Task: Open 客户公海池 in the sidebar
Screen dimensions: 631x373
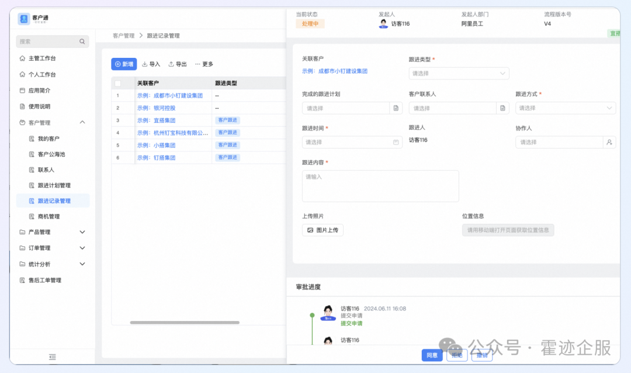Action: pyautogui.click(x=51, y=154)
